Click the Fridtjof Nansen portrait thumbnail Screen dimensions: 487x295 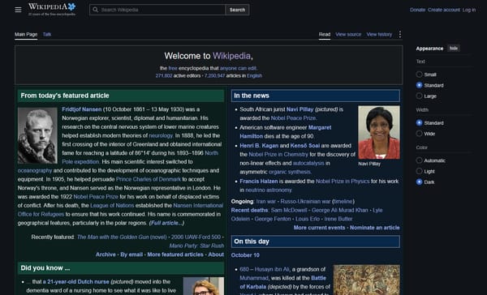(x=37, y=135)
